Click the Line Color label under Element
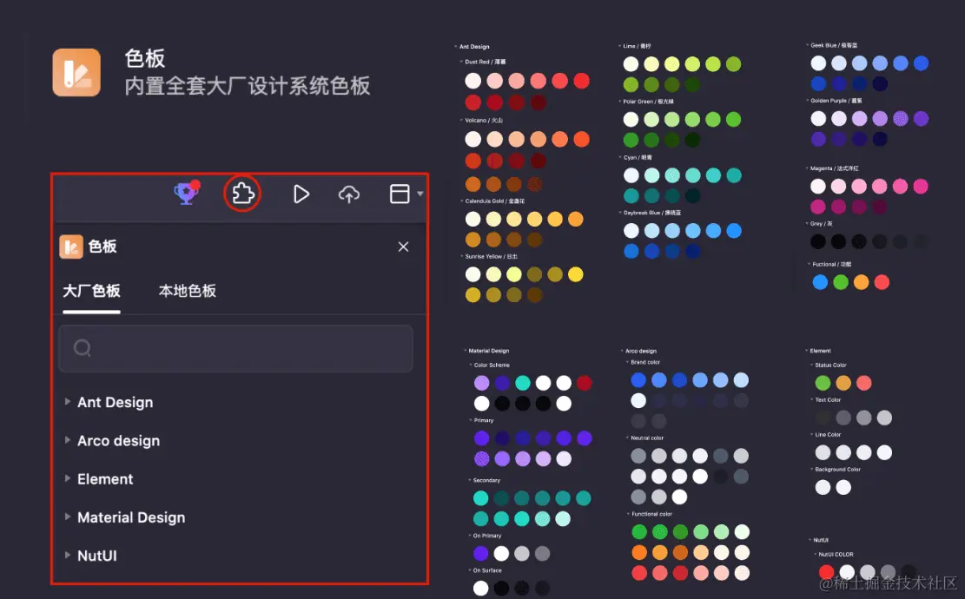965x599 pixels. click(828, 434)
